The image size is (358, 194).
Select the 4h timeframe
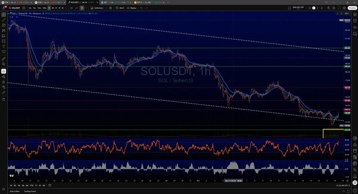pyautogui.click(x=53, y=8)
